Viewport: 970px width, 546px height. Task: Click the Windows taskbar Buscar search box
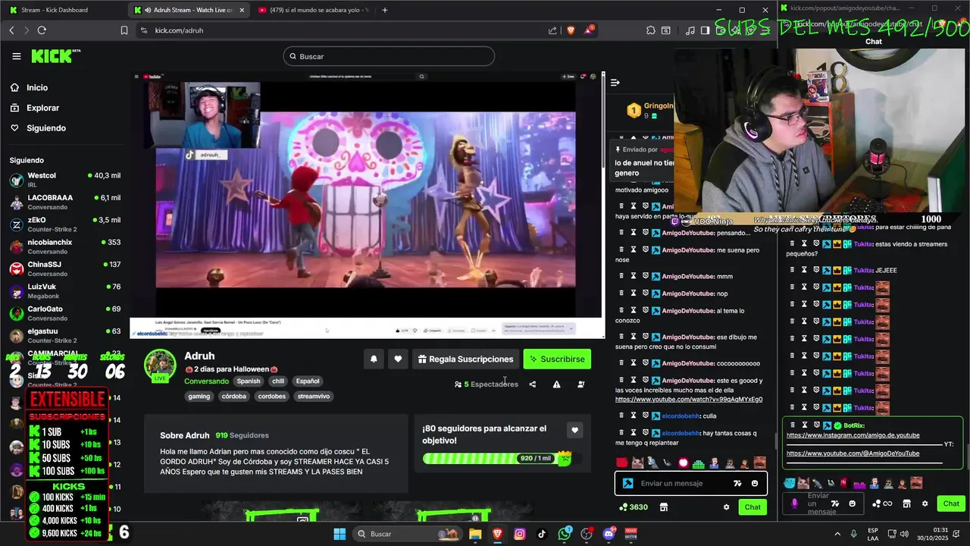(x=407, y=534)
